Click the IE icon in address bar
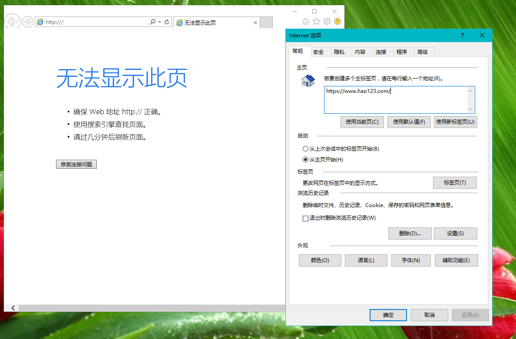The image size is (516, 339). pos(40,22)
